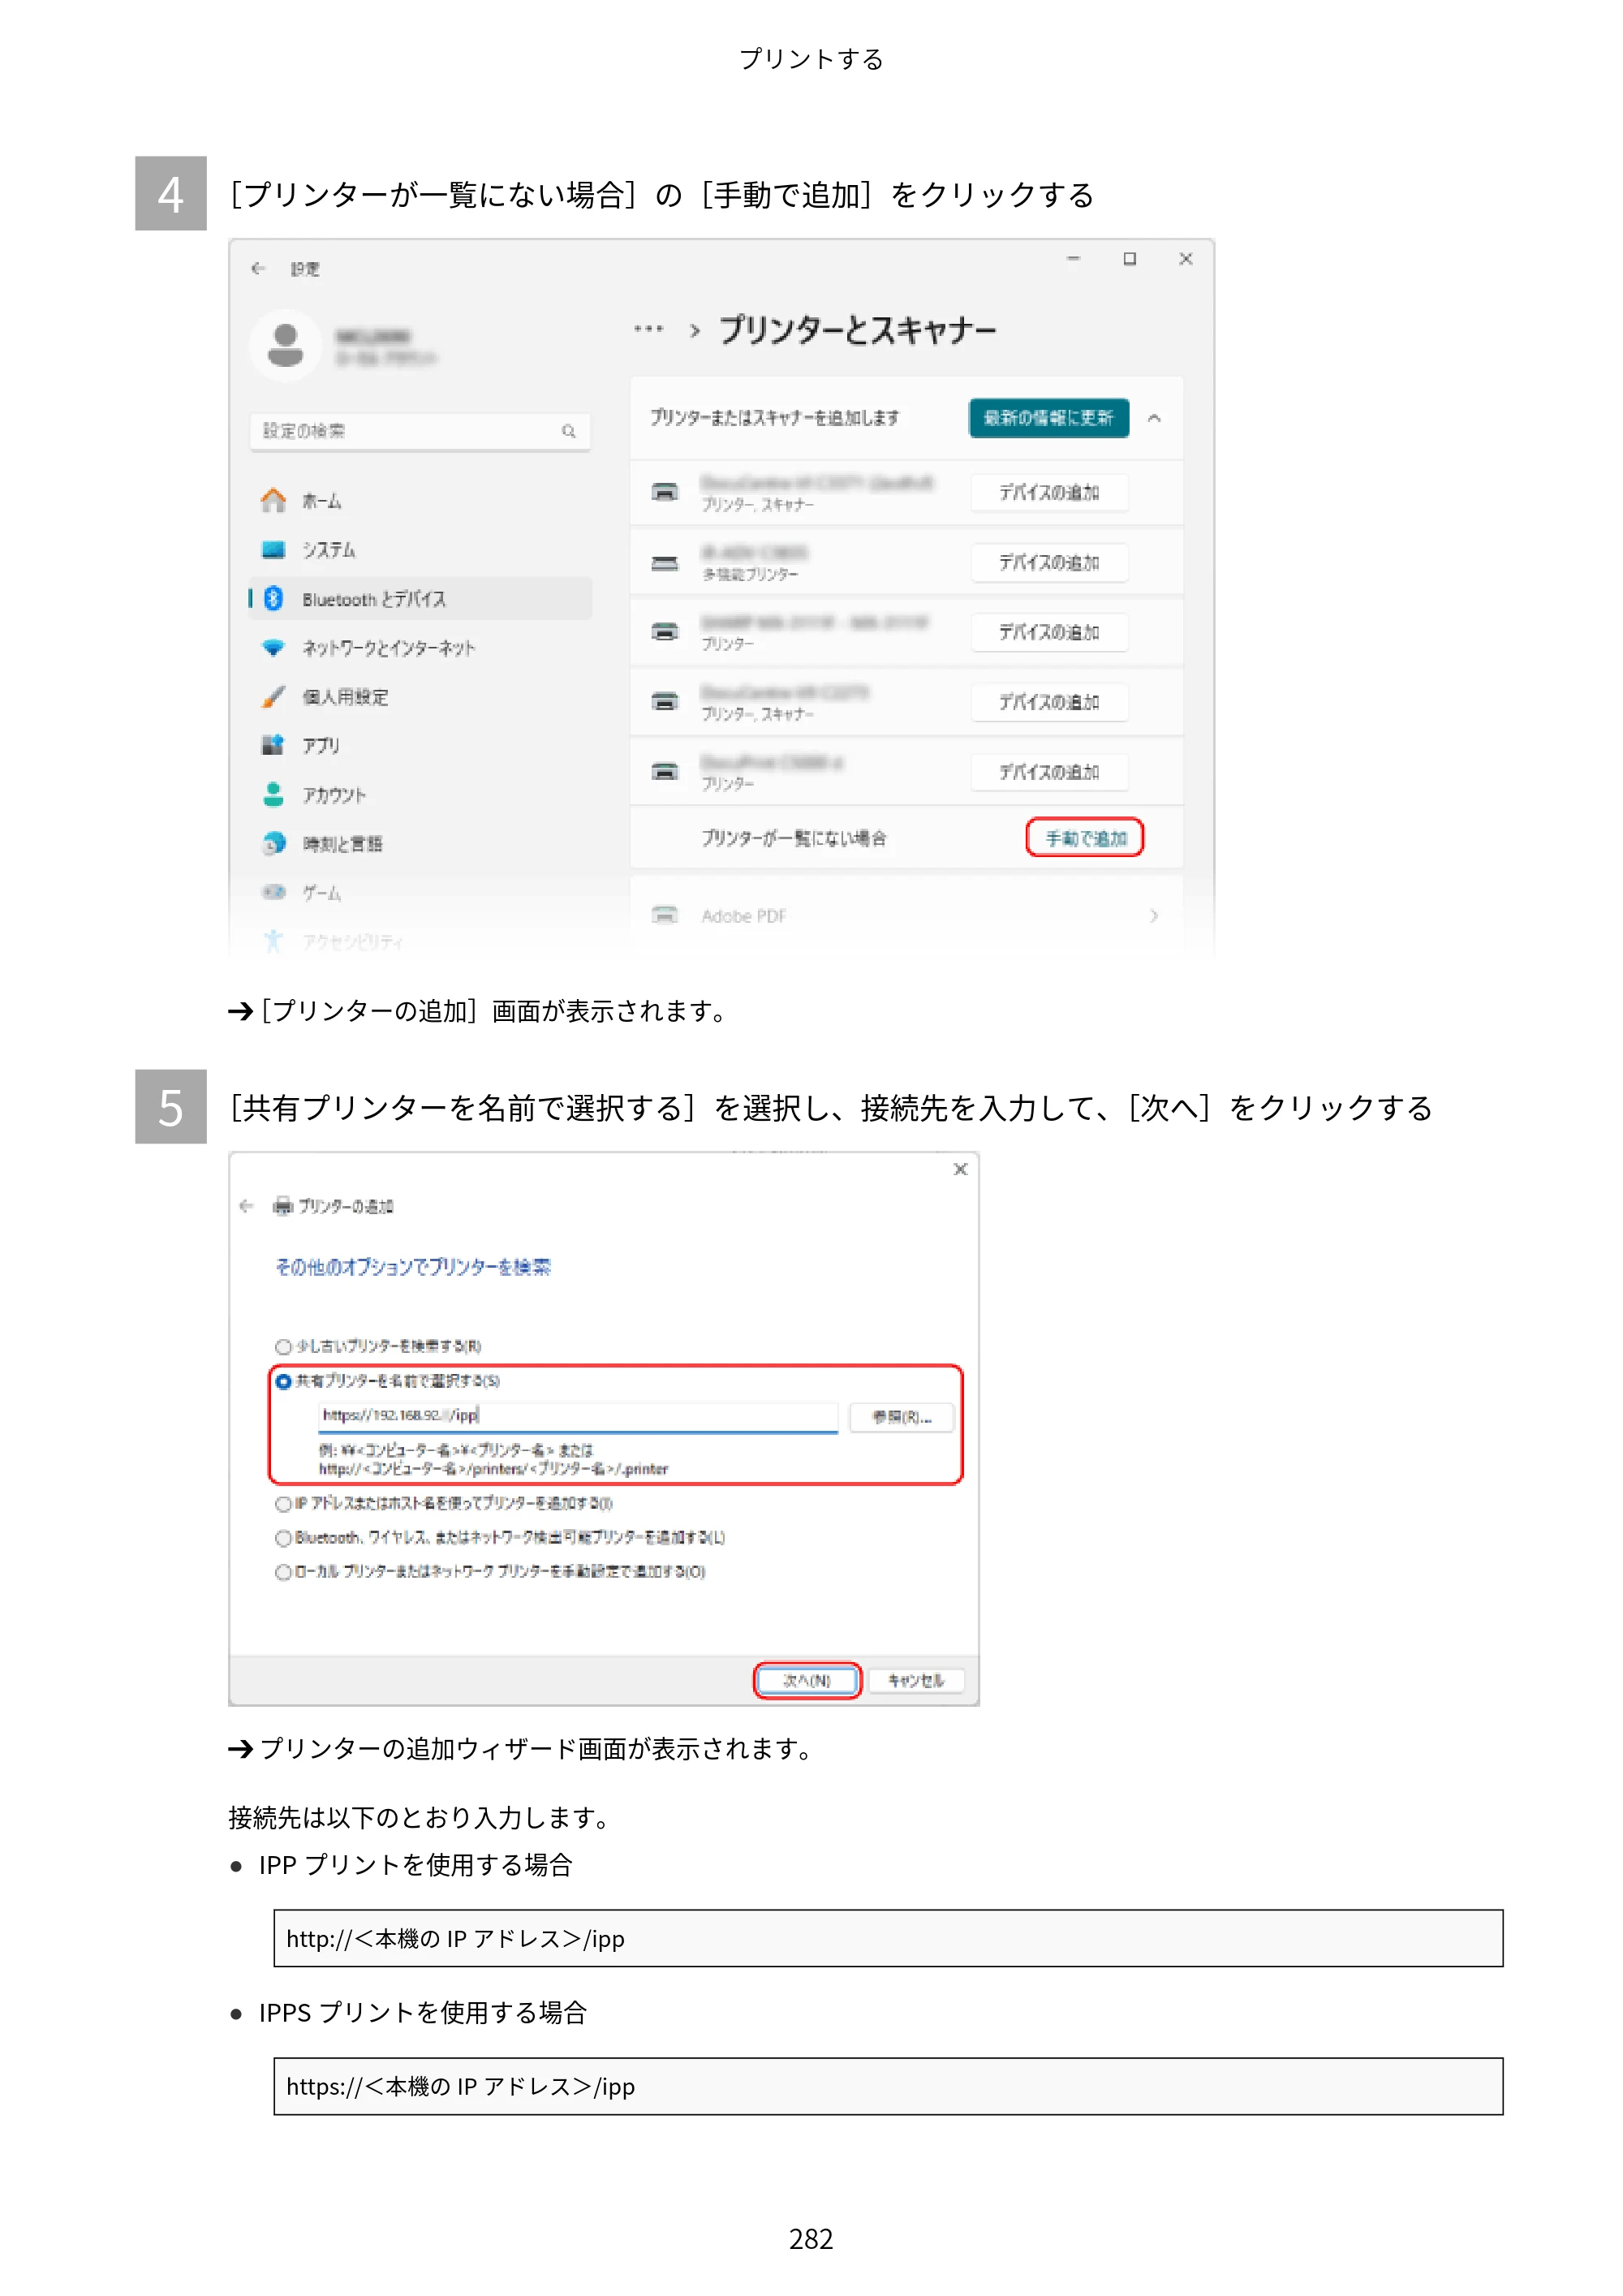Click the breadcrumb ellipsis before プリンターとスキャナー
1623x2296 pixels.
click(649, 329)
